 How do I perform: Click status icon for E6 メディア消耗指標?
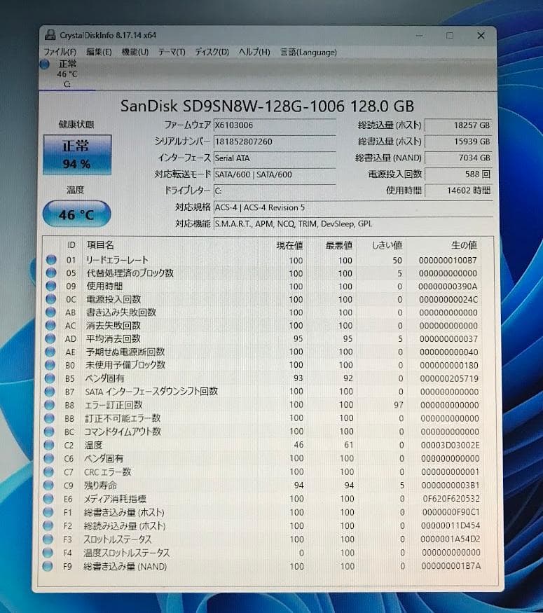(x=48, y=499)
